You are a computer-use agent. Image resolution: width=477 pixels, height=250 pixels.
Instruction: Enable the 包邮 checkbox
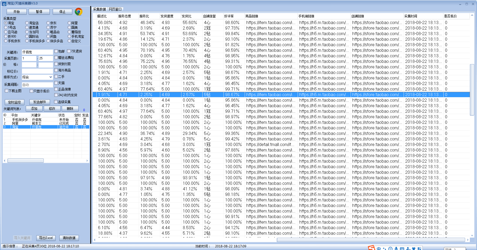pyautogui.click(x=60, y=51)
